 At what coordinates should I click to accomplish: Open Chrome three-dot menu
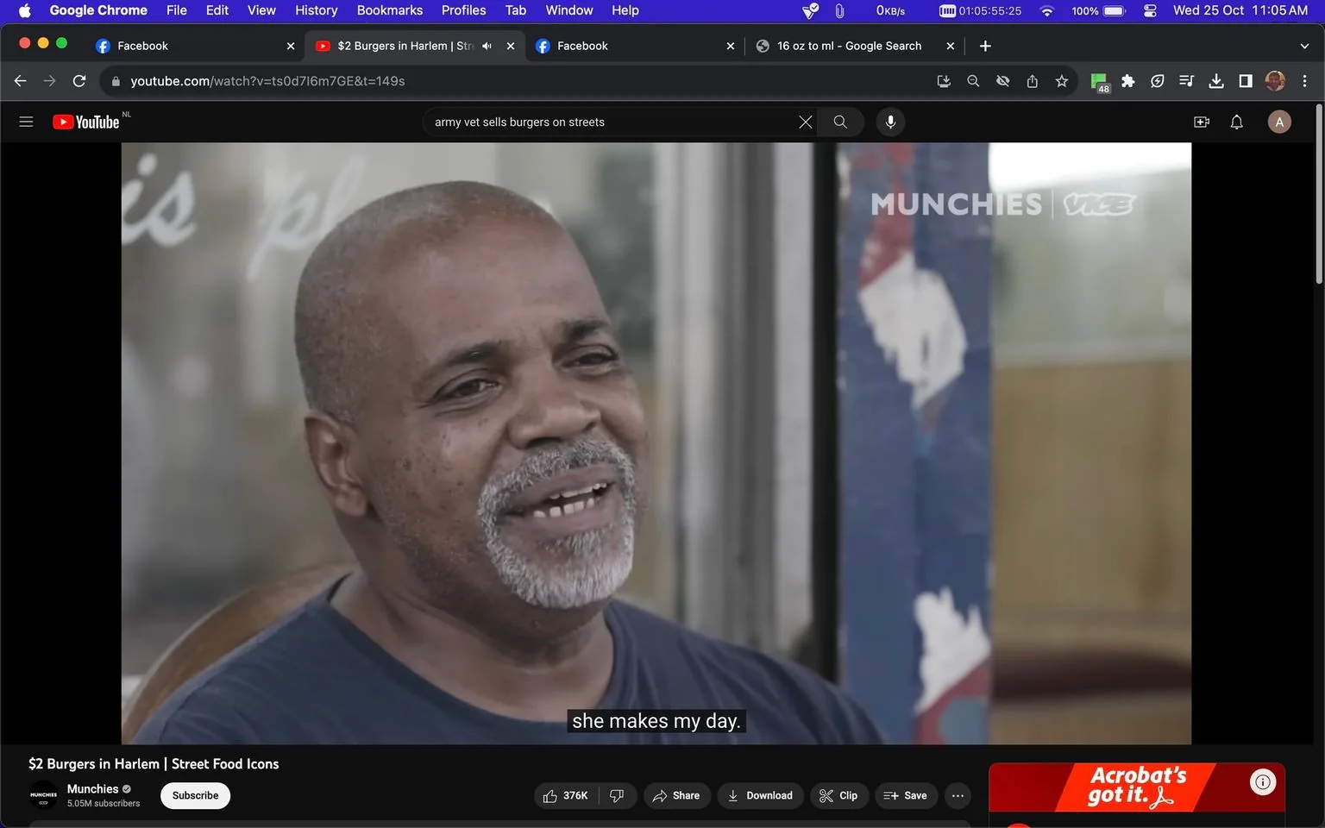(1304, 81)
